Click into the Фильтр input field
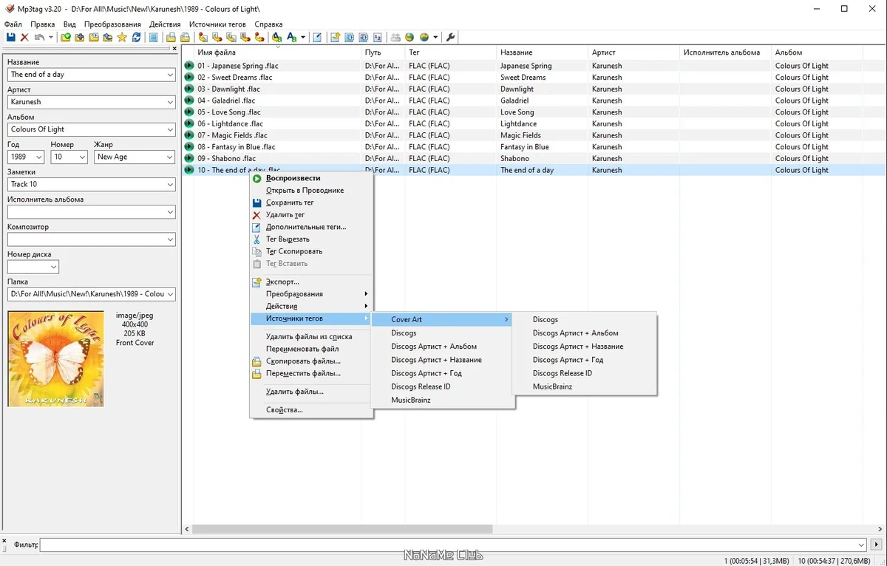This screenshot has height=566, width=887. [448, 545]
